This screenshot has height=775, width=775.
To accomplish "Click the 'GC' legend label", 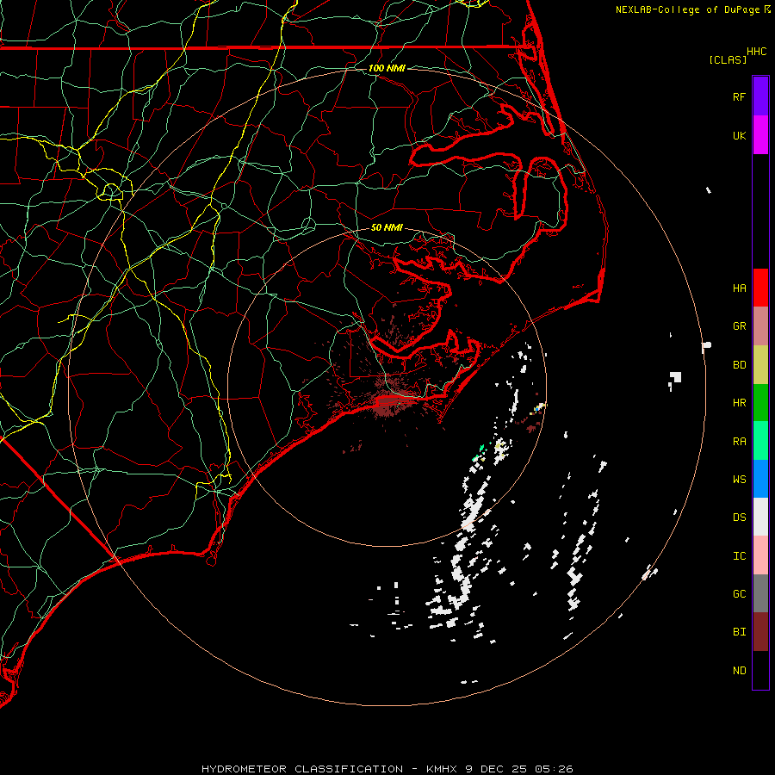I will tap(739, 593).
